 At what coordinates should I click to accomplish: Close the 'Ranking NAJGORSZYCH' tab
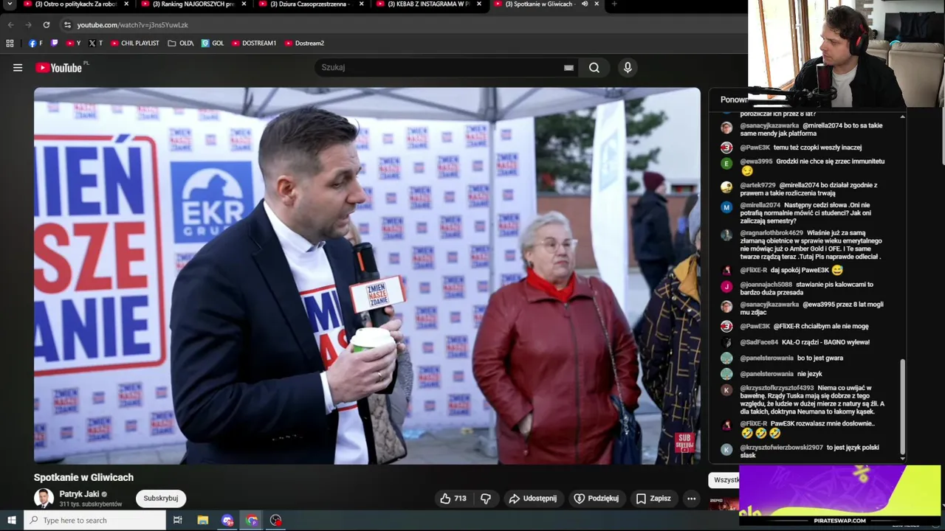pos(244,4)
